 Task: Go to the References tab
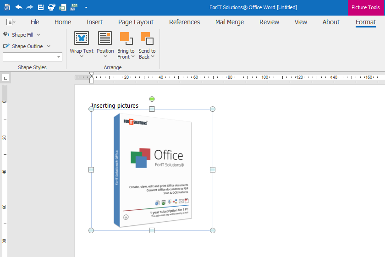[x=184, y=22]
